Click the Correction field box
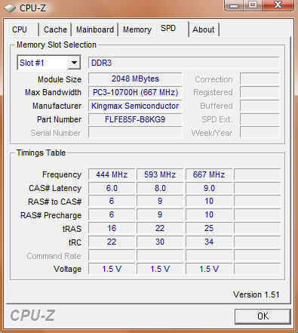Image resolution: width=298 pixels, height=333 pixels. pos(260,79)
